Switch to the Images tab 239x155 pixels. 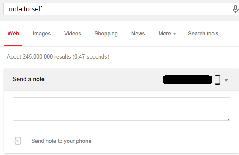[x=42, y=34]
